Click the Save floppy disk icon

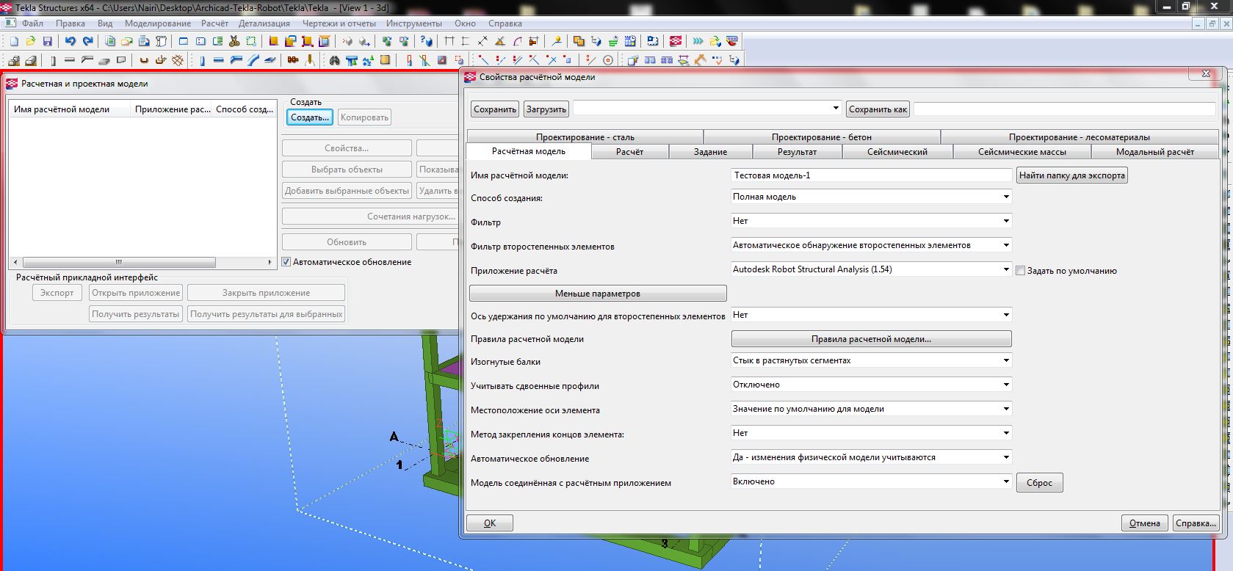pos(48,42)
